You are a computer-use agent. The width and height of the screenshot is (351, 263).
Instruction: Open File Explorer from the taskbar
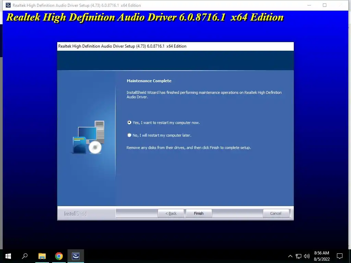(42, 256)
